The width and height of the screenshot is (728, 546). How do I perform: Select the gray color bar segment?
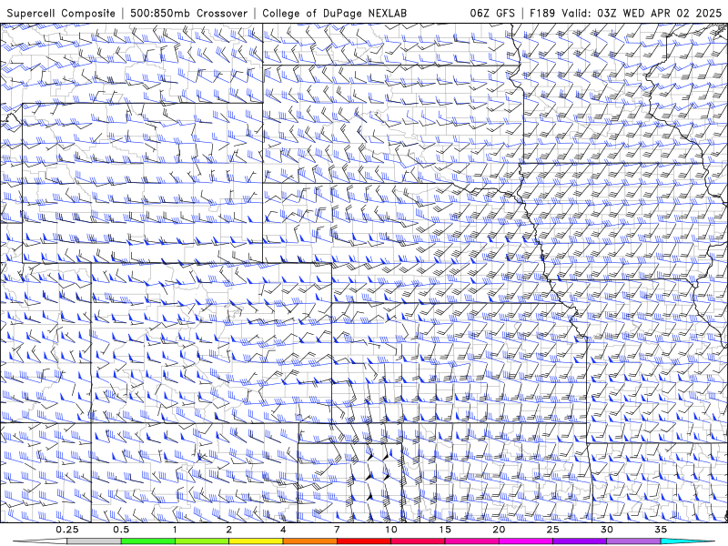tap(95, 541)
